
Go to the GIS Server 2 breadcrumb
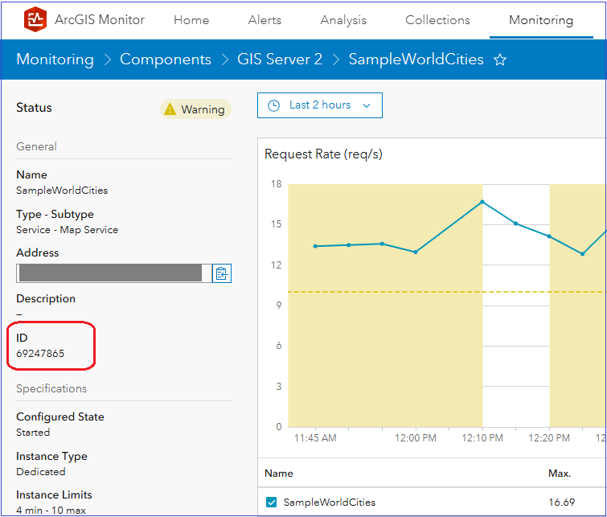pos(280,59)
